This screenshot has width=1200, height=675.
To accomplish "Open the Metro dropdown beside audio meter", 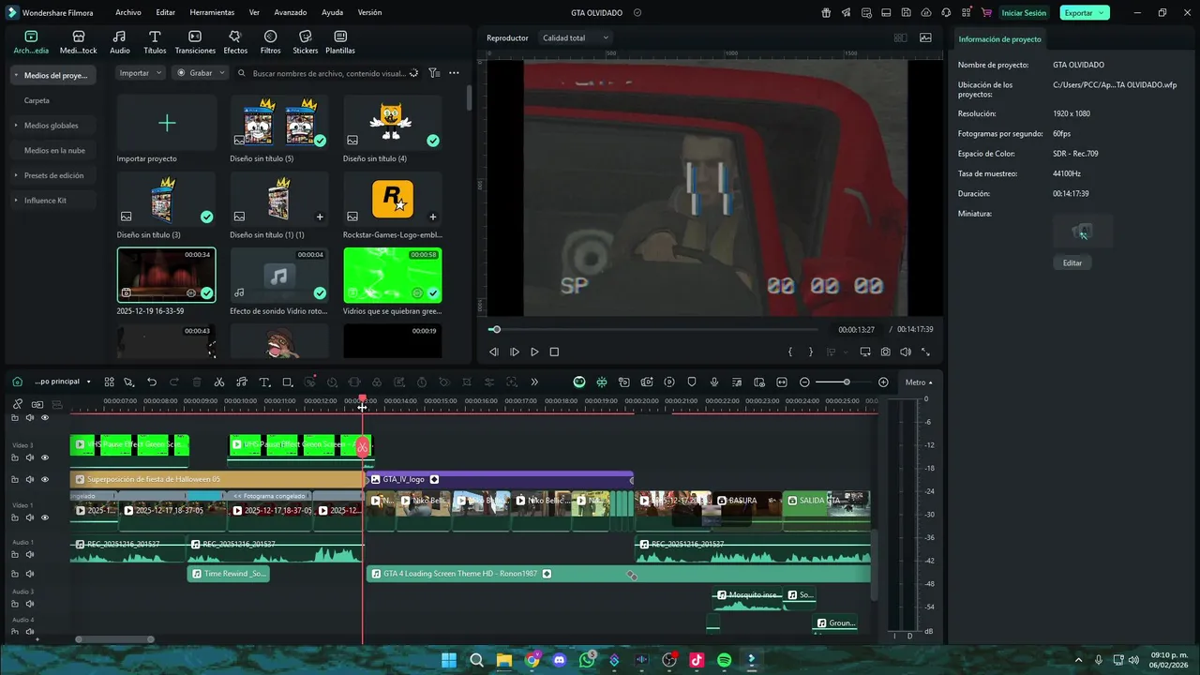I will click(919, 382).
